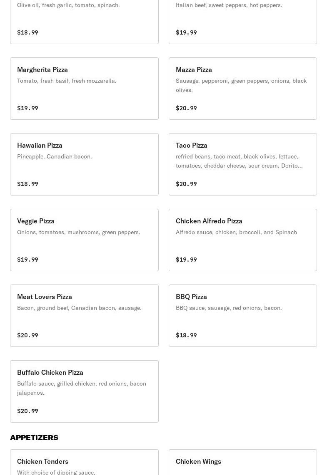Open the Buffalo Chicken Pizza item

[84, 391]
